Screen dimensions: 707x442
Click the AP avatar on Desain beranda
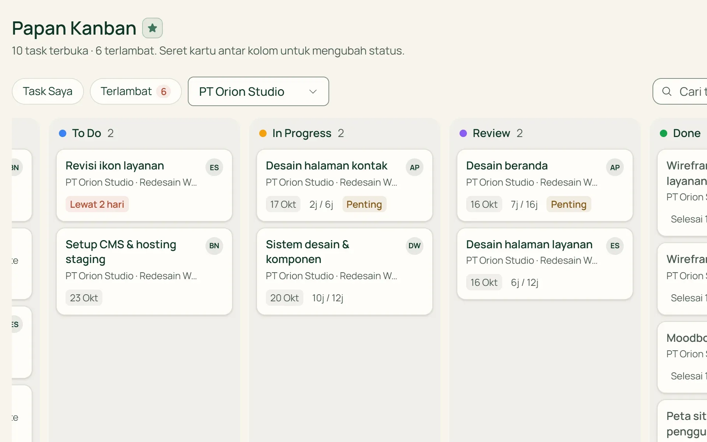[615, 168]
